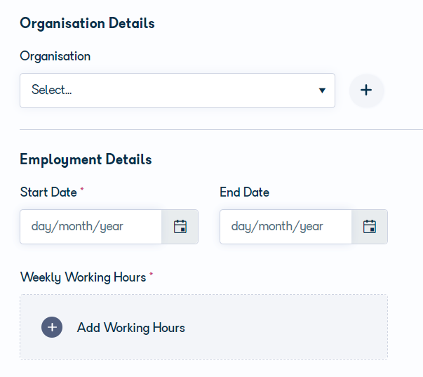Open the End Date calendar picker icon
This screenshot has height=377, width=423.
[370, 227]
